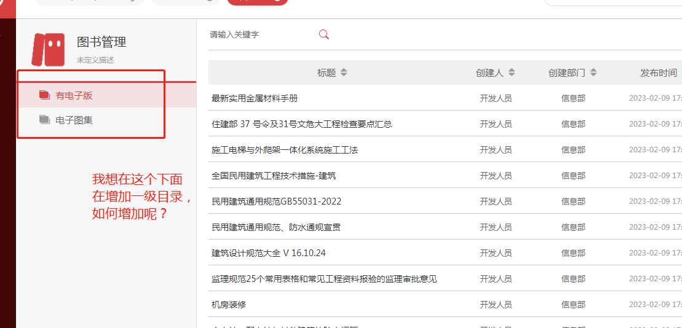Image resolution: width=682 pixels, height=328 pixels.
Task: Click the red folder icon beside 有电子版
Action: [44, 95]
